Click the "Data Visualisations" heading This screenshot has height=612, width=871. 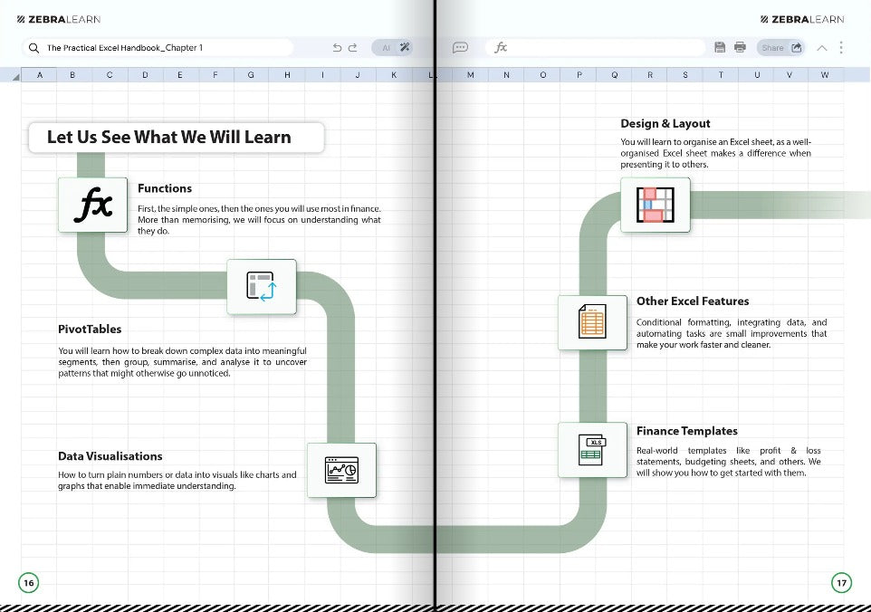pos(110,456)
